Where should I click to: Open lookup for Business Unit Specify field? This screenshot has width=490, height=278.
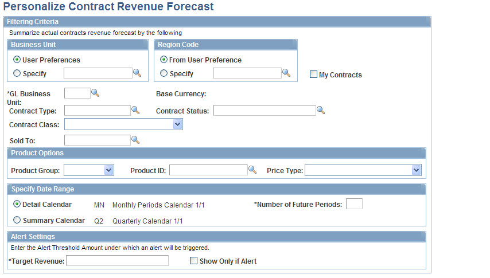pyautogui.click(x=137, y=73)
